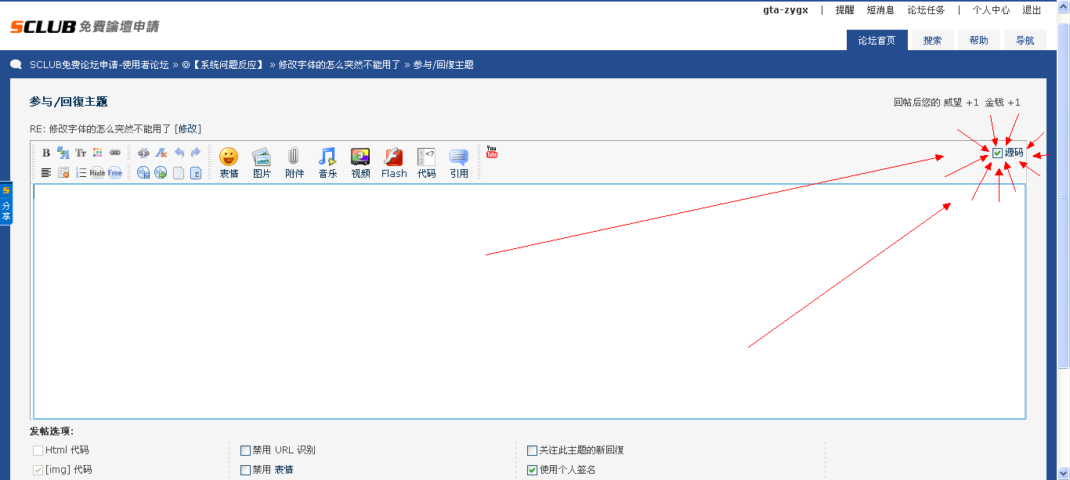This screenshot has width=1070, height=480.
Task: Clear text formatting icon
Action: (161, 153)
